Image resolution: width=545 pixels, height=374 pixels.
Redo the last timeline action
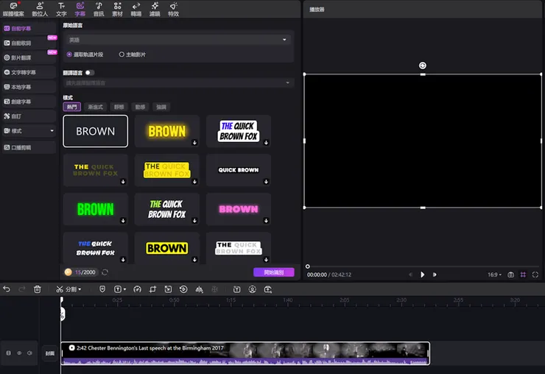click(x=21, y=289)
